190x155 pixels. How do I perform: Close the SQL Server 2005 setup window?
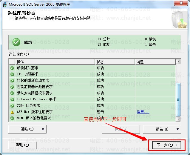[x=181, y=3]
